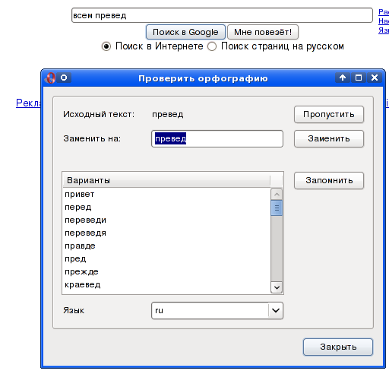Click the original text word 'превед'
Viewport: 389px width, 371px height.
coord(168,115)
